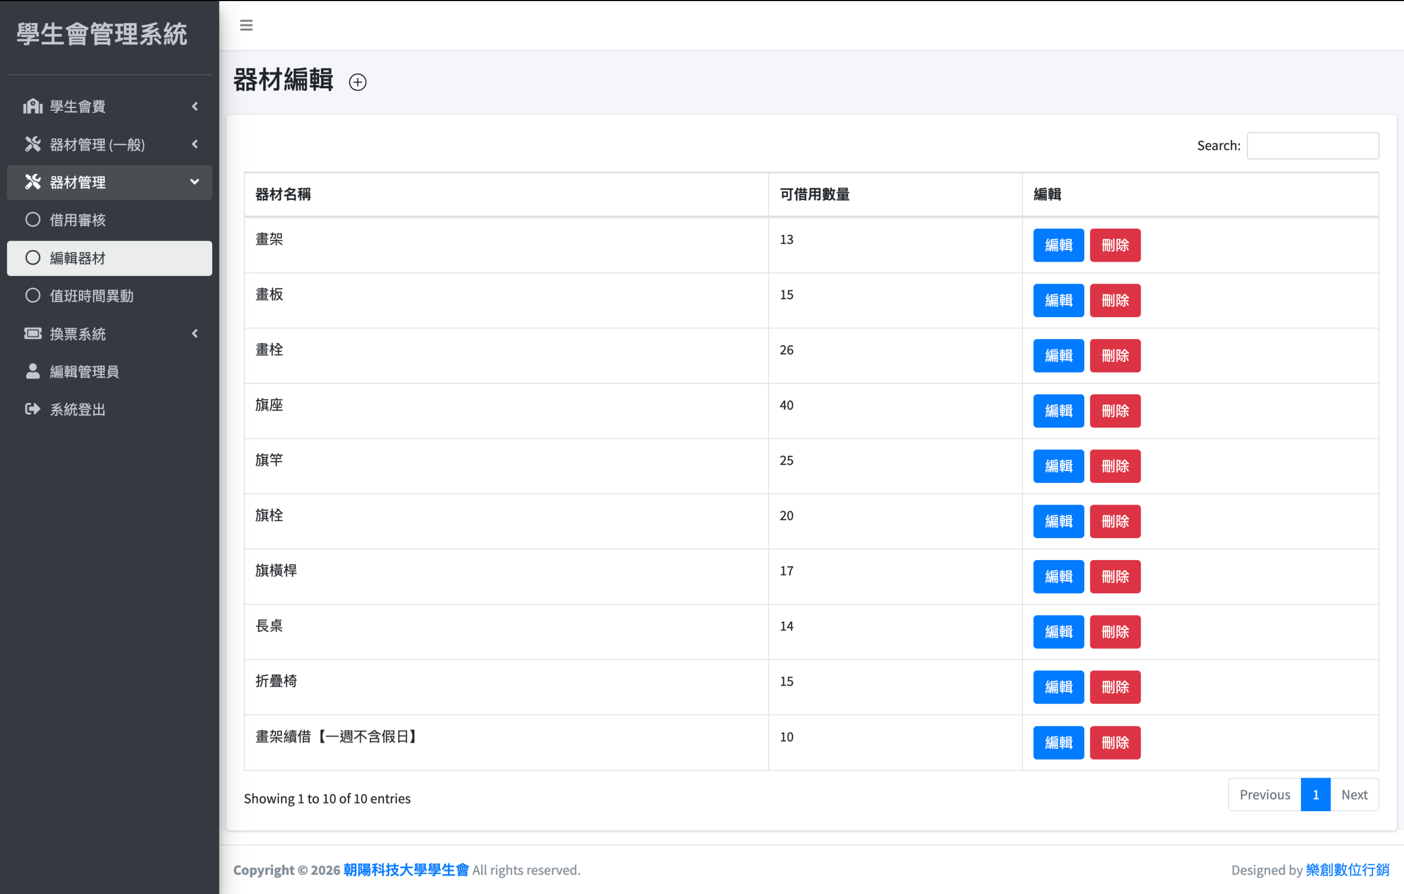
Task: Click the tools icon beside 器材管理
Action: [33, 182]
